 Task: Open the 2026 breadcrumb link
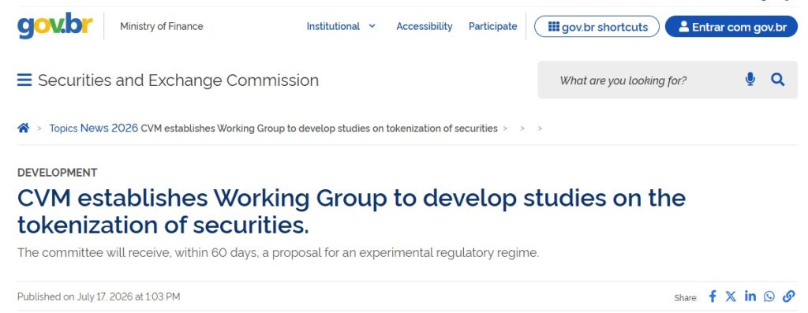coord(125,129)
